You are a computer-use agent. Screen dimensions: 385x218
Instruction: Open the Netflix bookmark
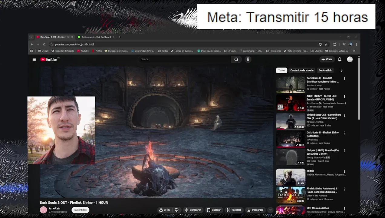97,51
